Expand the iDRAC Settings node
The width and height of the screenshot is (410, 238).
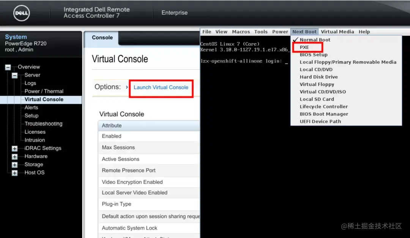15,148
